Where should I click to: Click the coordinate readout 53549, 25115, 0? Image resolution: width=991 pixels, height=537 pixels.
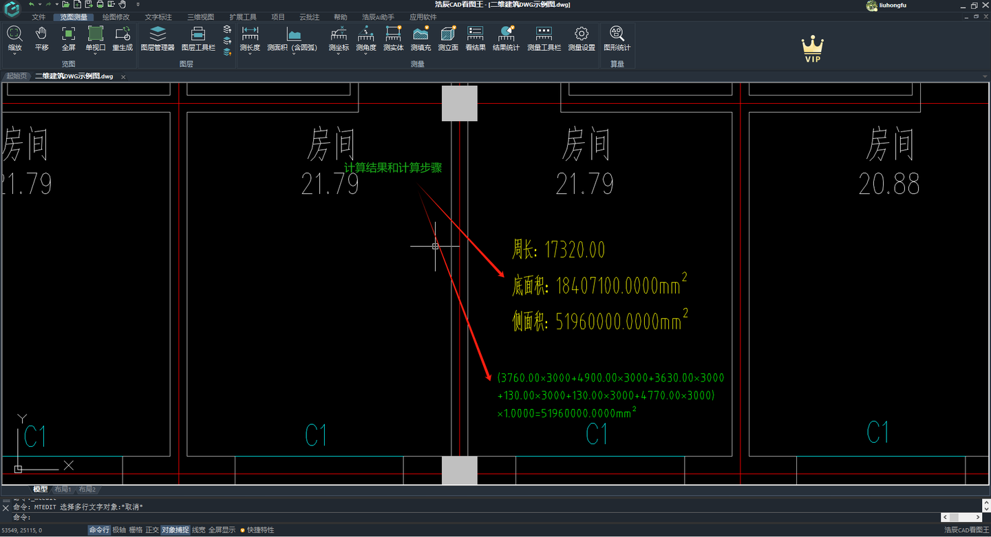click(x=21, y=530)
